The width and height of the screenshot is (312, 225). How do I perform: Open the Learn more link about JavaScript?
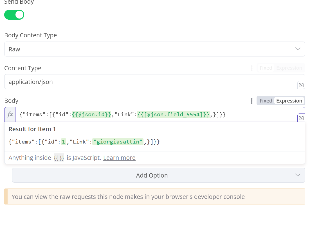pyautogui.click(x=119, y=158)
